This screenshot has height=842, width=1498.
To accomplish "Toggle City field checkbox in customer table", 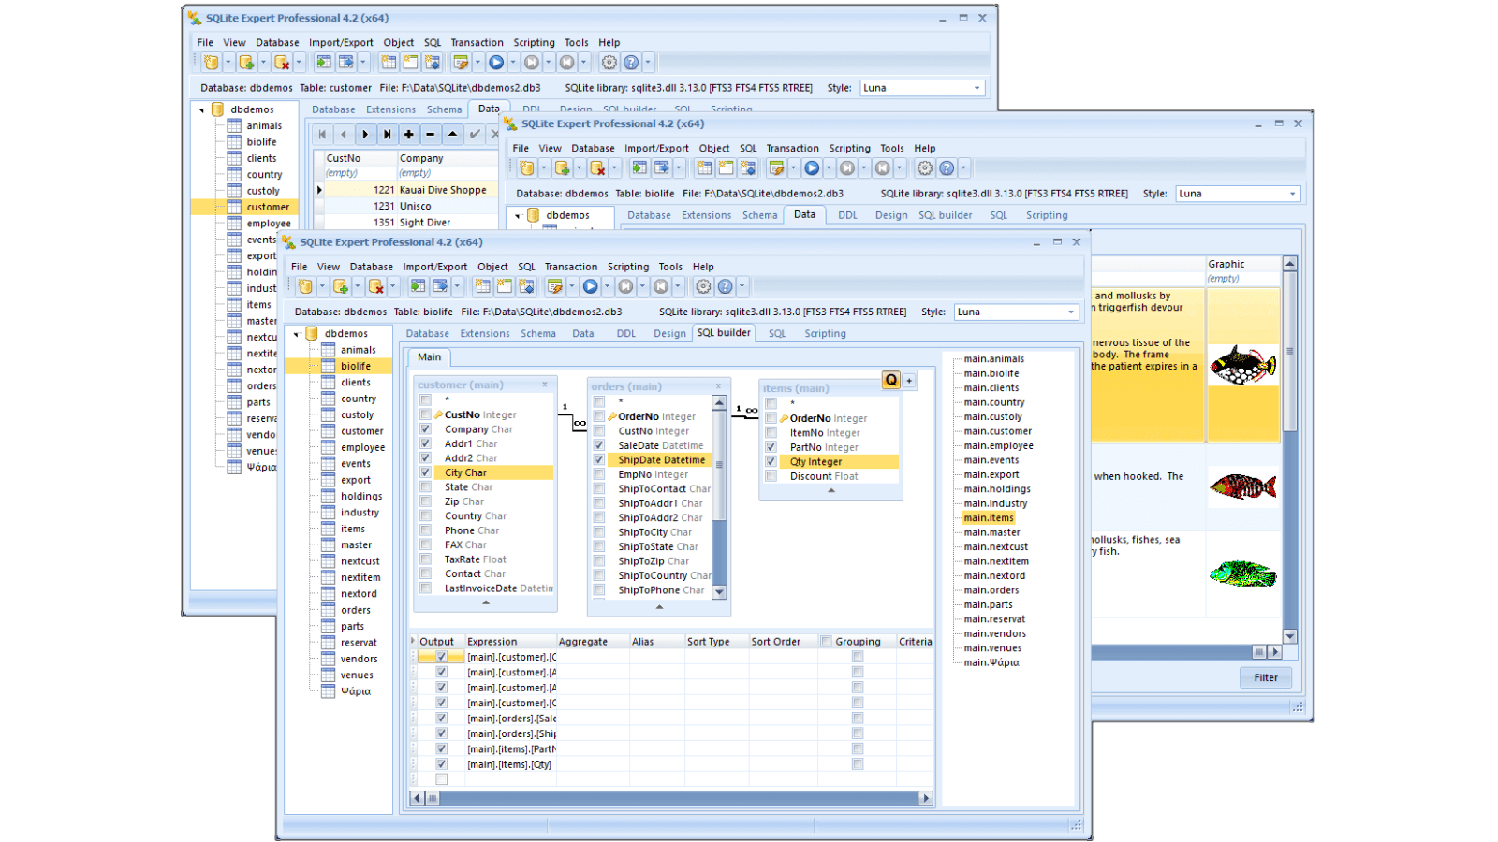I will [x=426, y=472].
